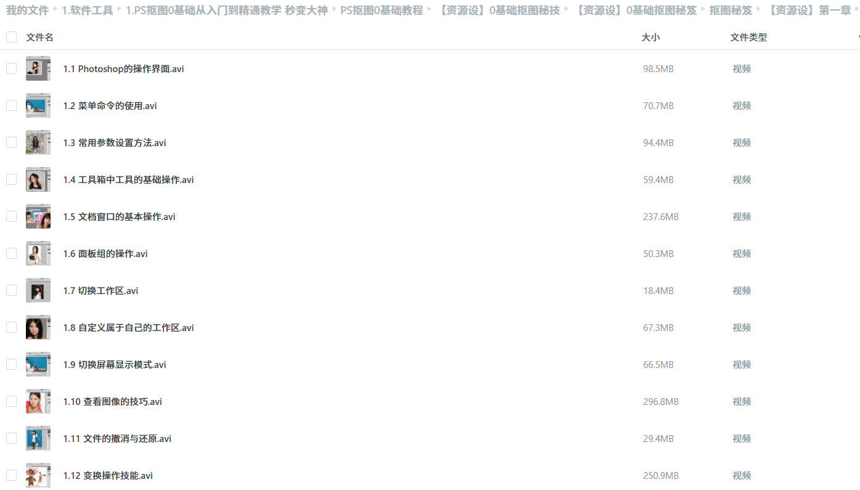This screenshot has height=490, width=860.
Task: Select checkbox for 1.9 切换屏幕显示模式.avi
Action: (11, 364)
